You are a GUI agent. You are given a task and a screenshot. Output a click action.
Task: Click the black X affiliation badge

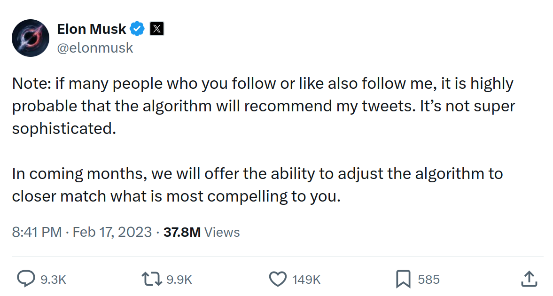(156, 29)
